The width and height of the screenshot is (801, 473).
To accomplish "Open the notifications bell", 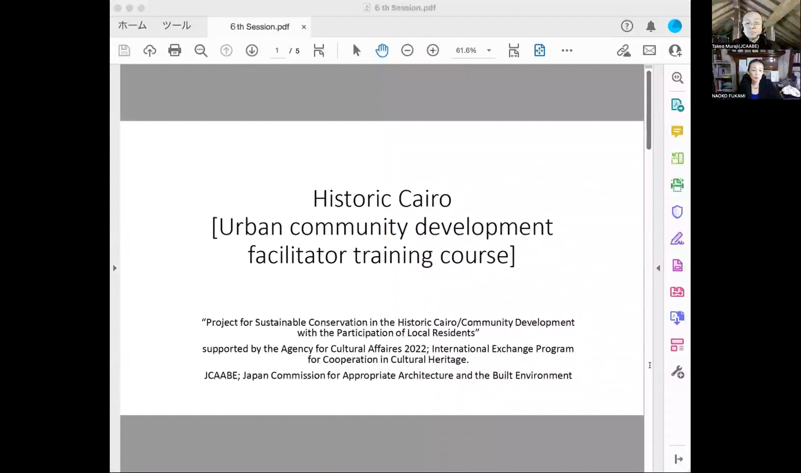I will (x=651, y=26).
